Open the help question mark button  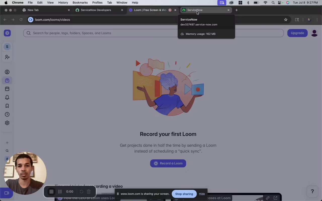[312, 191]
